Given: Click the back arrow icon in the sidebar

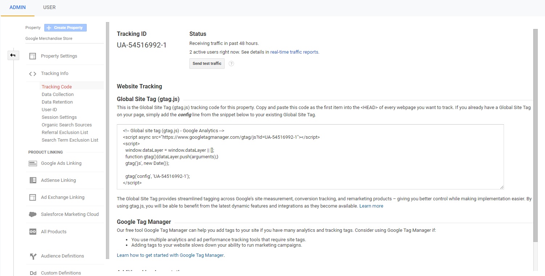Looking at the screenshot, I should click(x=13, y=55).
